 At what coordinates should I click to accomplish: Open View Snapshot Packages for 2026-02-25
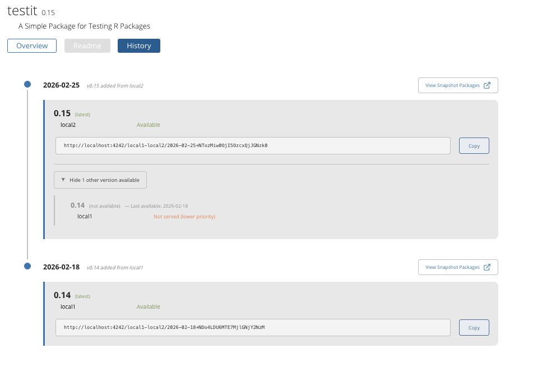452,85
